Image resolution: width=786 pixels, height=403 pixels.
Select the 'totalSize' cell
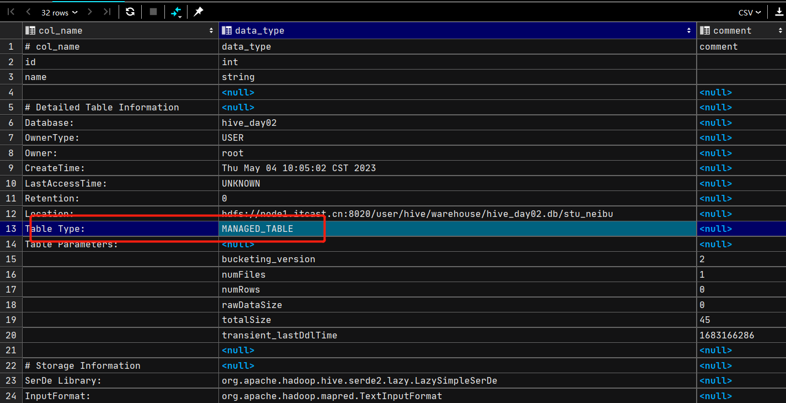click(458, 320)
